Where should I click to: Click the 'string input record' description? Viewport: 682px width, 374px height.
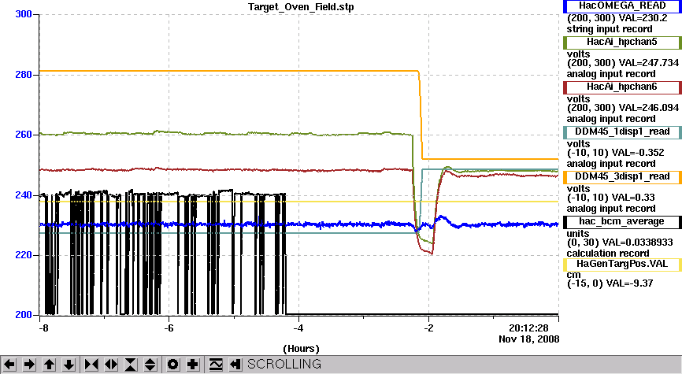coord(610,29)
